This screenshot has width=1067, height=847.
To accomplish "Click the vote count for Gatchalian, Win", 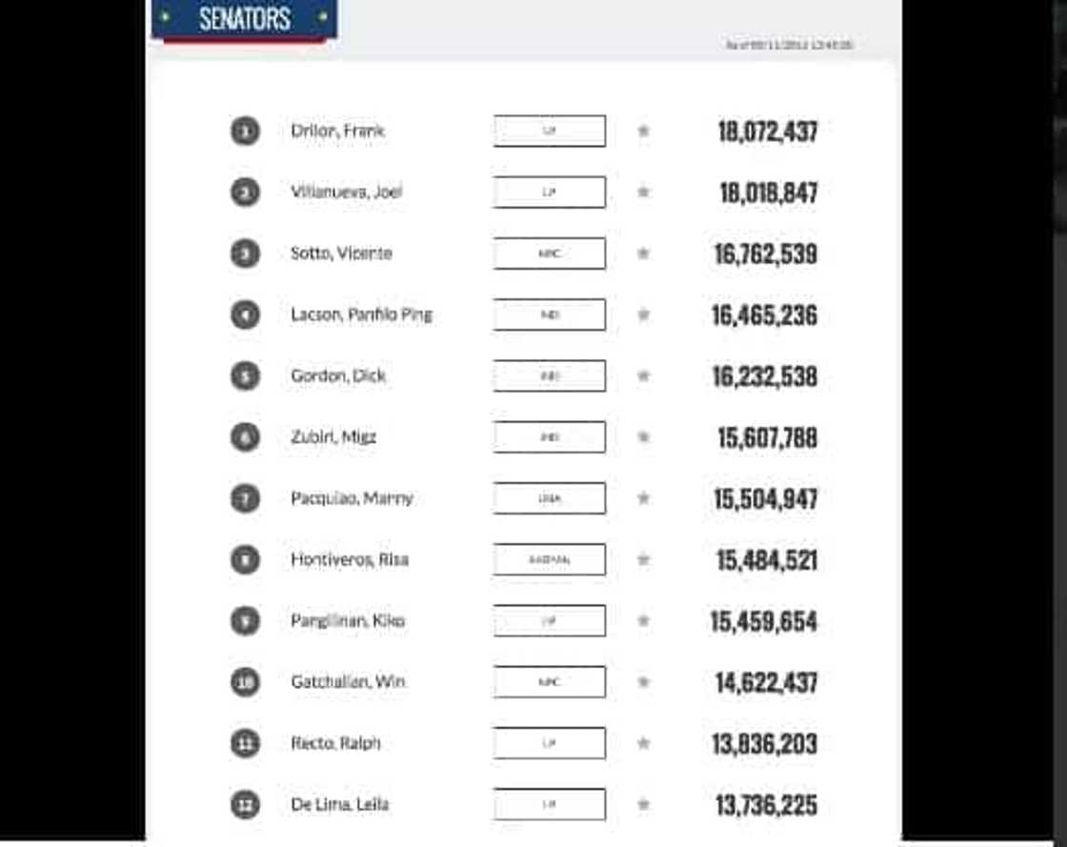I will pos(765,681).
